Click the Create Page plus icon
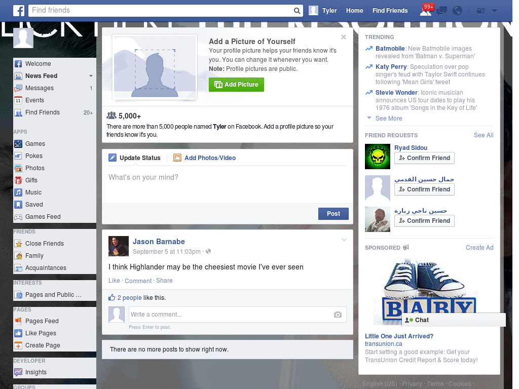 pos(18,345)
